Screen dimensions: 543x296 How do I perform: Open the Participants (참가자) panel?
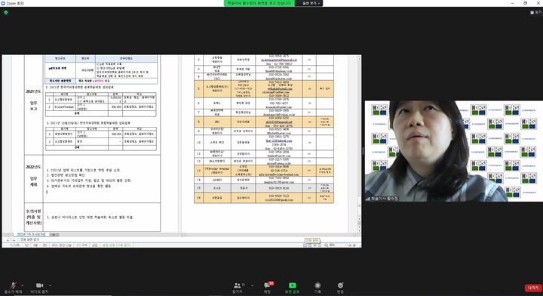click(238, 288)
